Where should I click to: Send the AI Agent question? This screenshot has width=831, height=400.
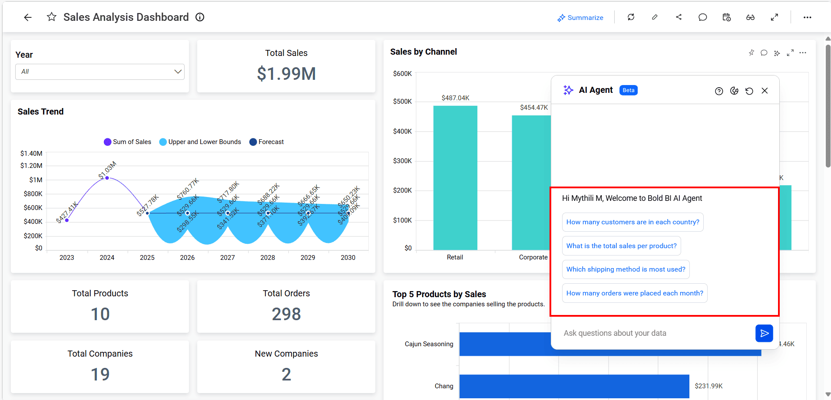coord(764,333)
